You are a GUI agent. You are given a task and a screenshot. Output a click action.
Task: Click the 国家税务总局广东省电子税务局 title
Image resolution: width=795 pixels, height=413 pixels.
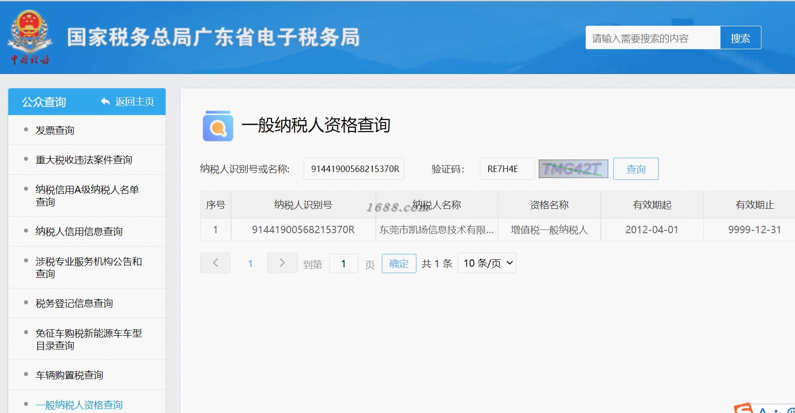pos(213,37)
